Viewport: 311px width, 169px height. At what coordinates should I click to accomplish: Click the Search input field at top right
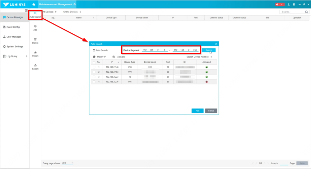coord(292,12)
